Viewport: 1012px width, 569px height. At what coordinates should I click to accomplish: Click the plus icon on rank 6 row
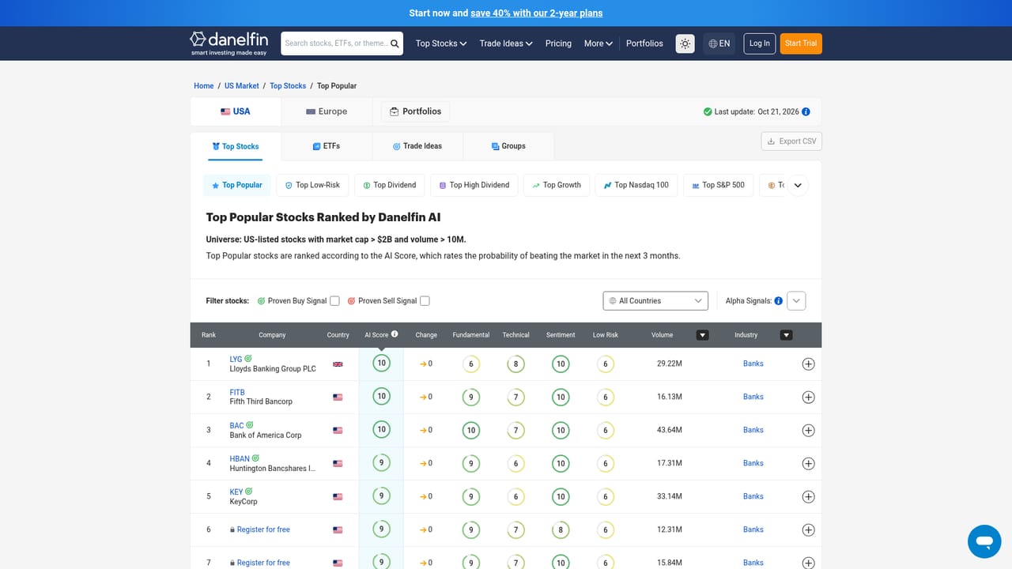click(x=808, y=530)
